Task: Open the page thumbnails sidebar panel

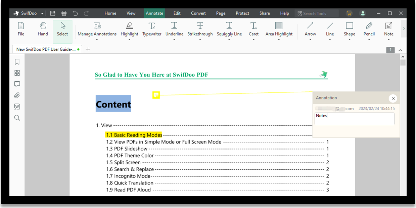Action: coord(17,73)
